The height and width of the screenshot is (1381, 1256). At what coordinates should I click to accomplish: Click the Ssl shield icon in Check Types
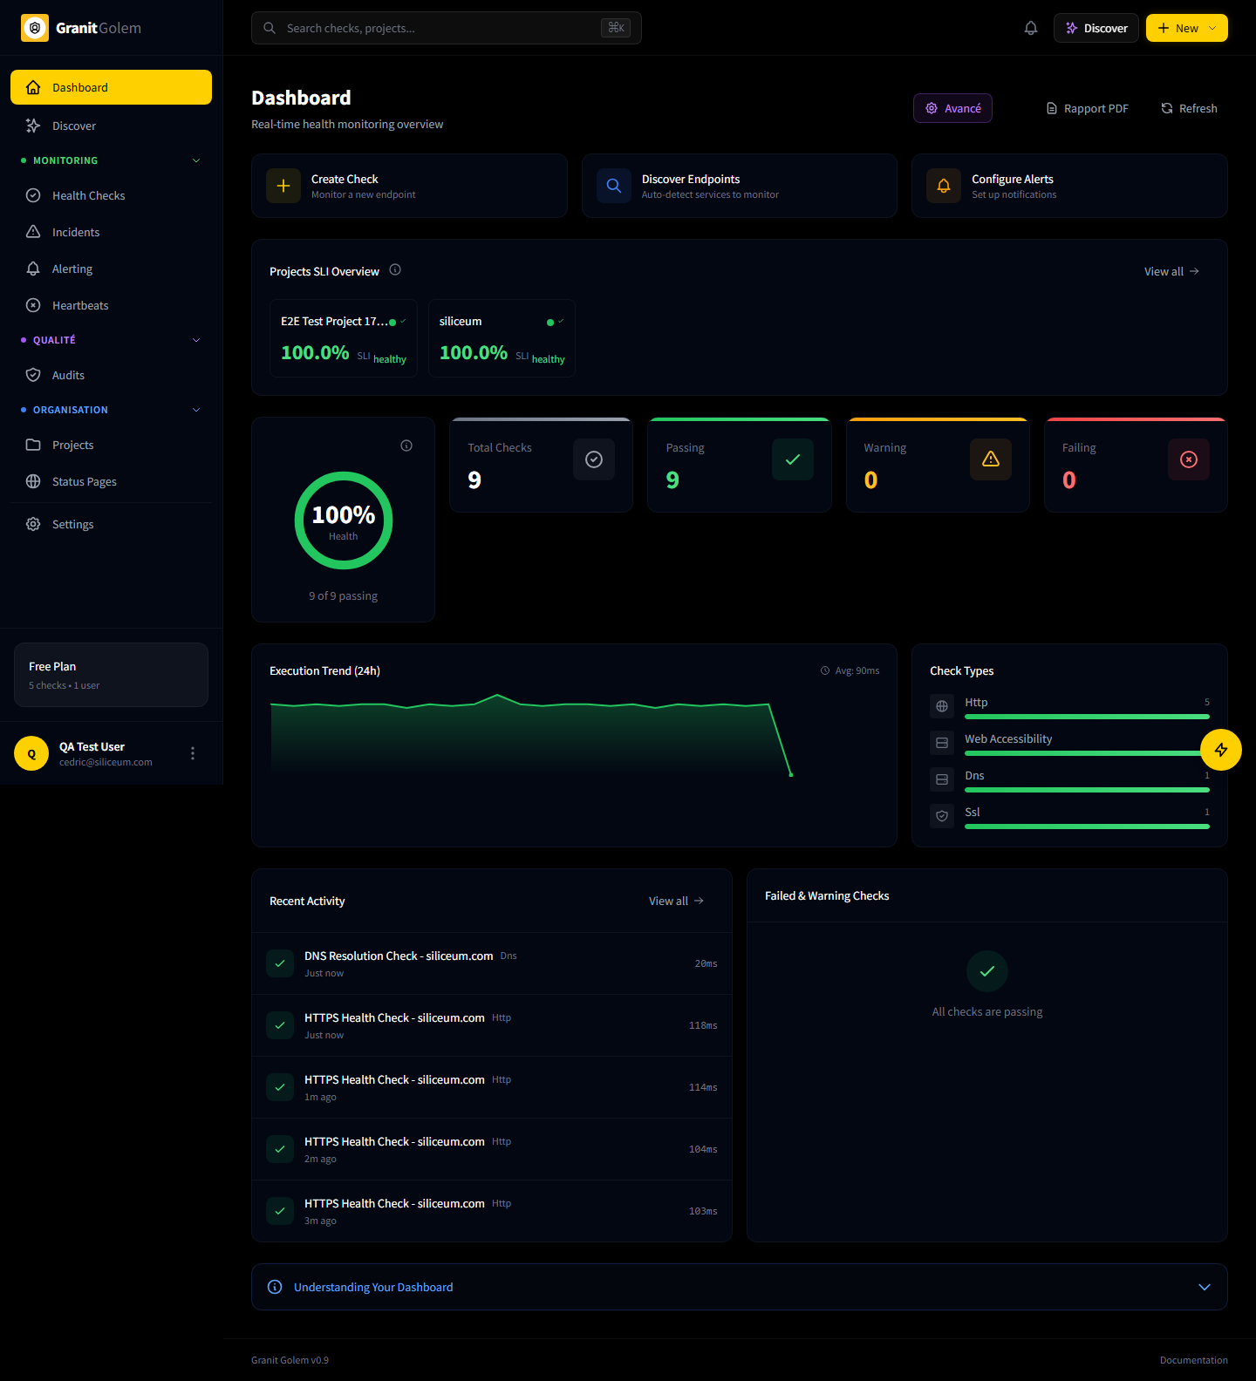tap(942, 816)
